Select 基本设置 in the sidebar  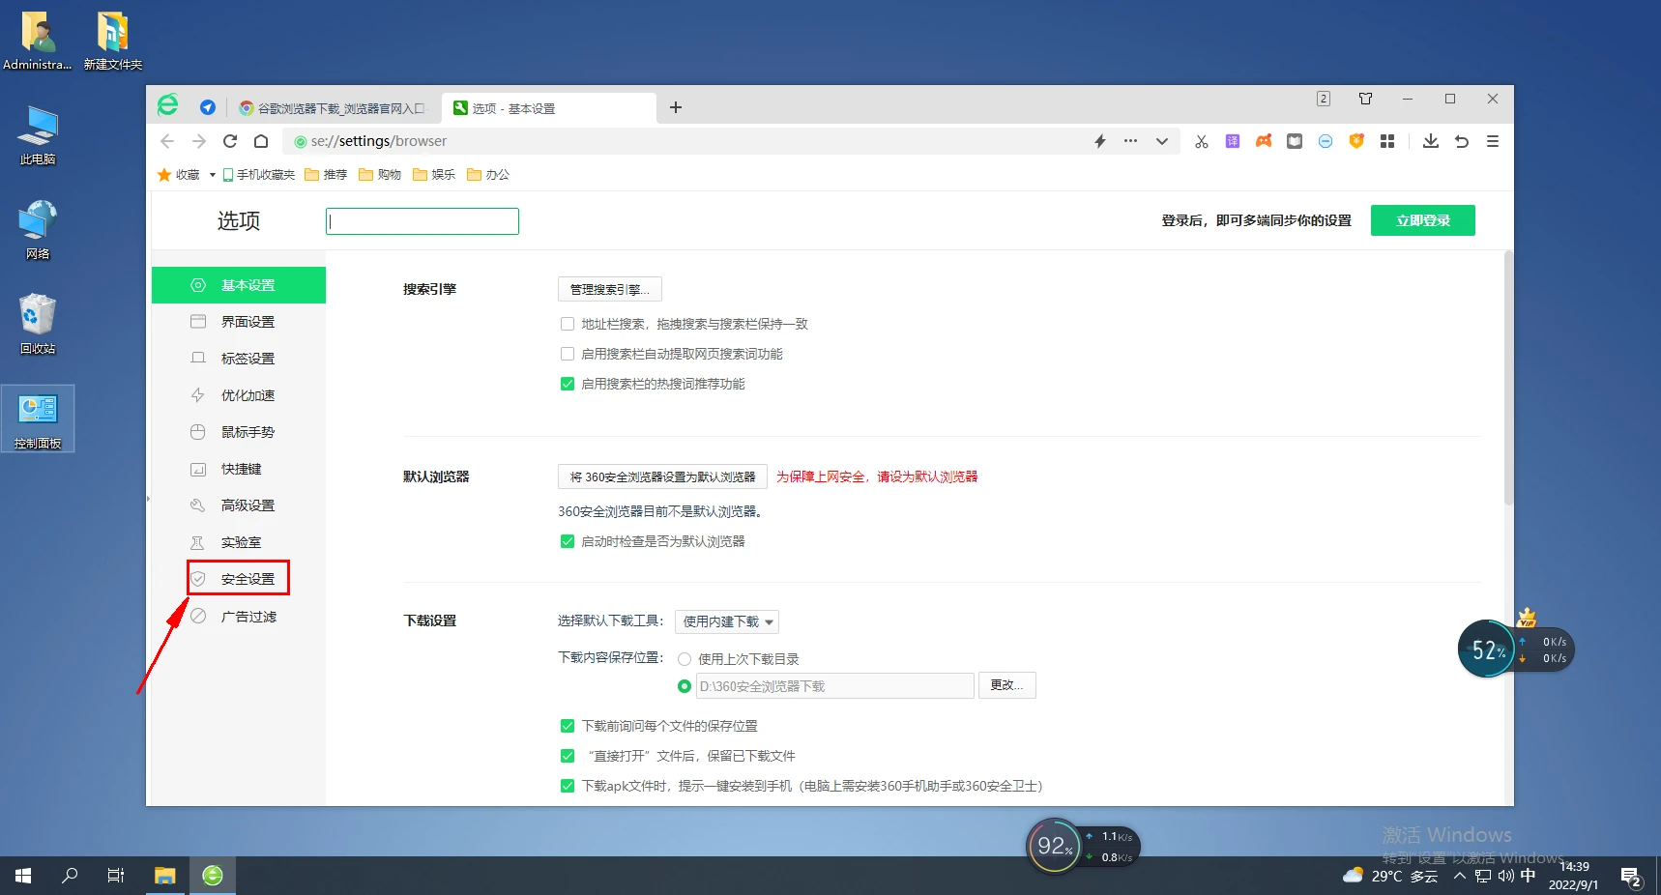coord(239,285)
